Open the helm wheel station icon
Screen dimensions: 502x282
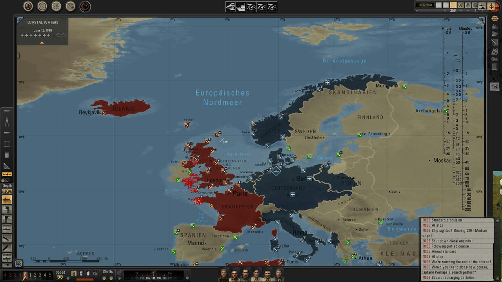[495, 19]
